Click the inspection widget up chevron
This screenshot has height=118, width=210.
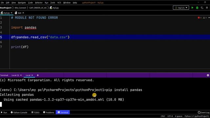coord(209,18)
